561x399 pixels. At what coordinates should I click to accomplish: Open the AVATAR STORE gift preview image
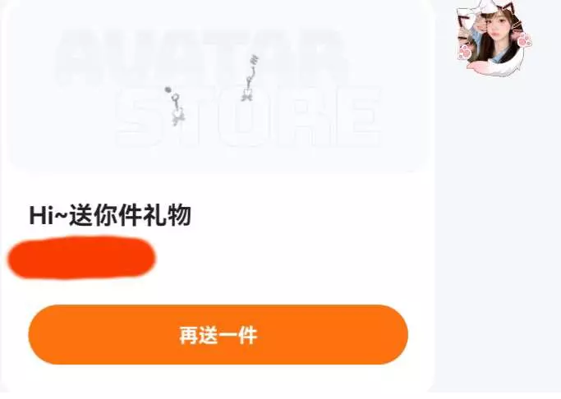tap(219, 86)
